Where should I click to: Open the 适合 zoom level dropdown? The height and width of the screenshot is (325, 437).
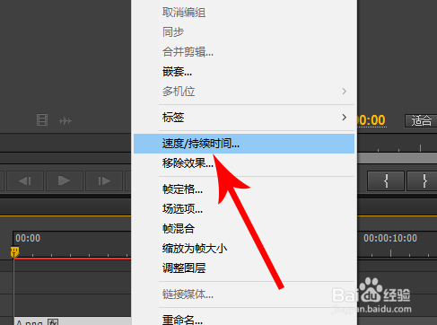click(421, 121)
